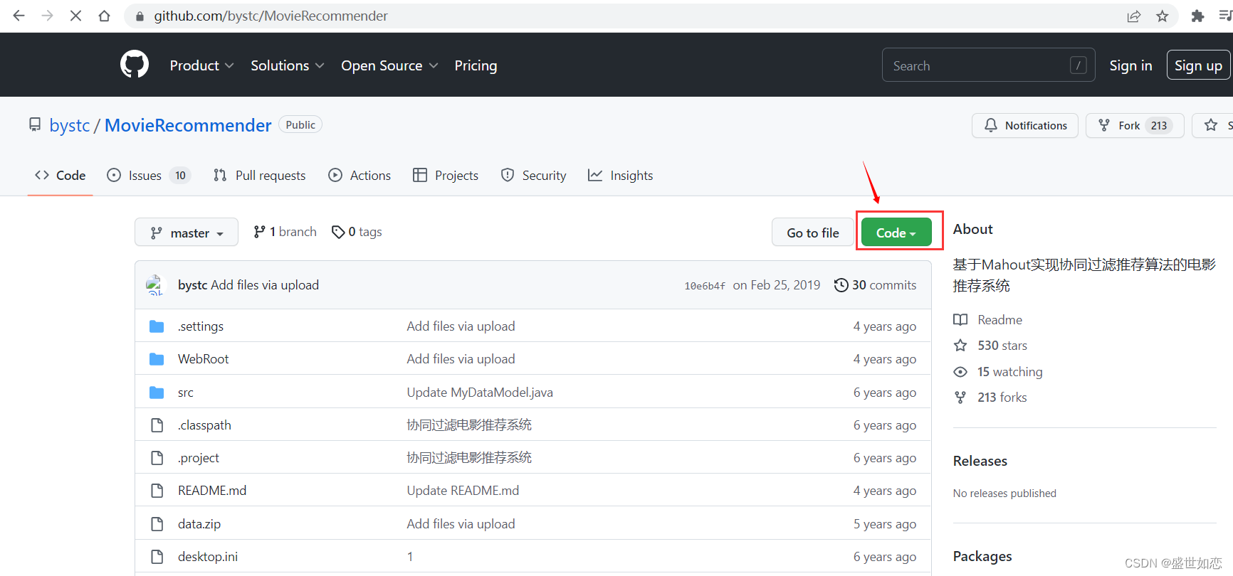The image size is (1233, 576).
Task: Click the browser address bar URL
Action: [271, 16]
